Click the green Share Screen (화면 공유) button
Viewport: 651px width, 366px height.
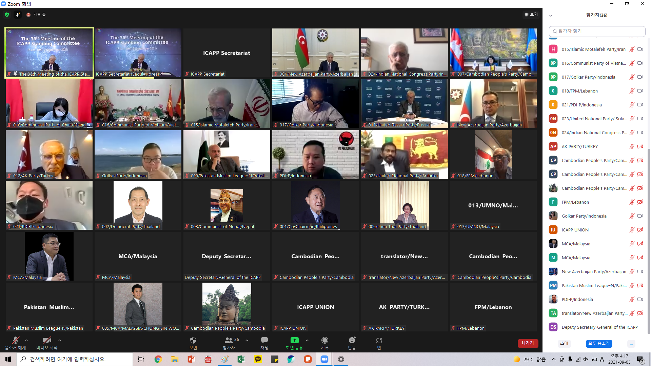pyautogui.click(x=294, y=343)
